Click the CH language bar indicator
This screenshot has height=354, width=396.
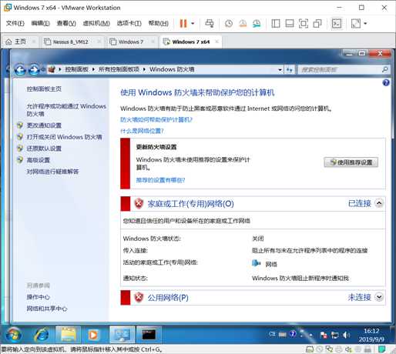(272, 334)
